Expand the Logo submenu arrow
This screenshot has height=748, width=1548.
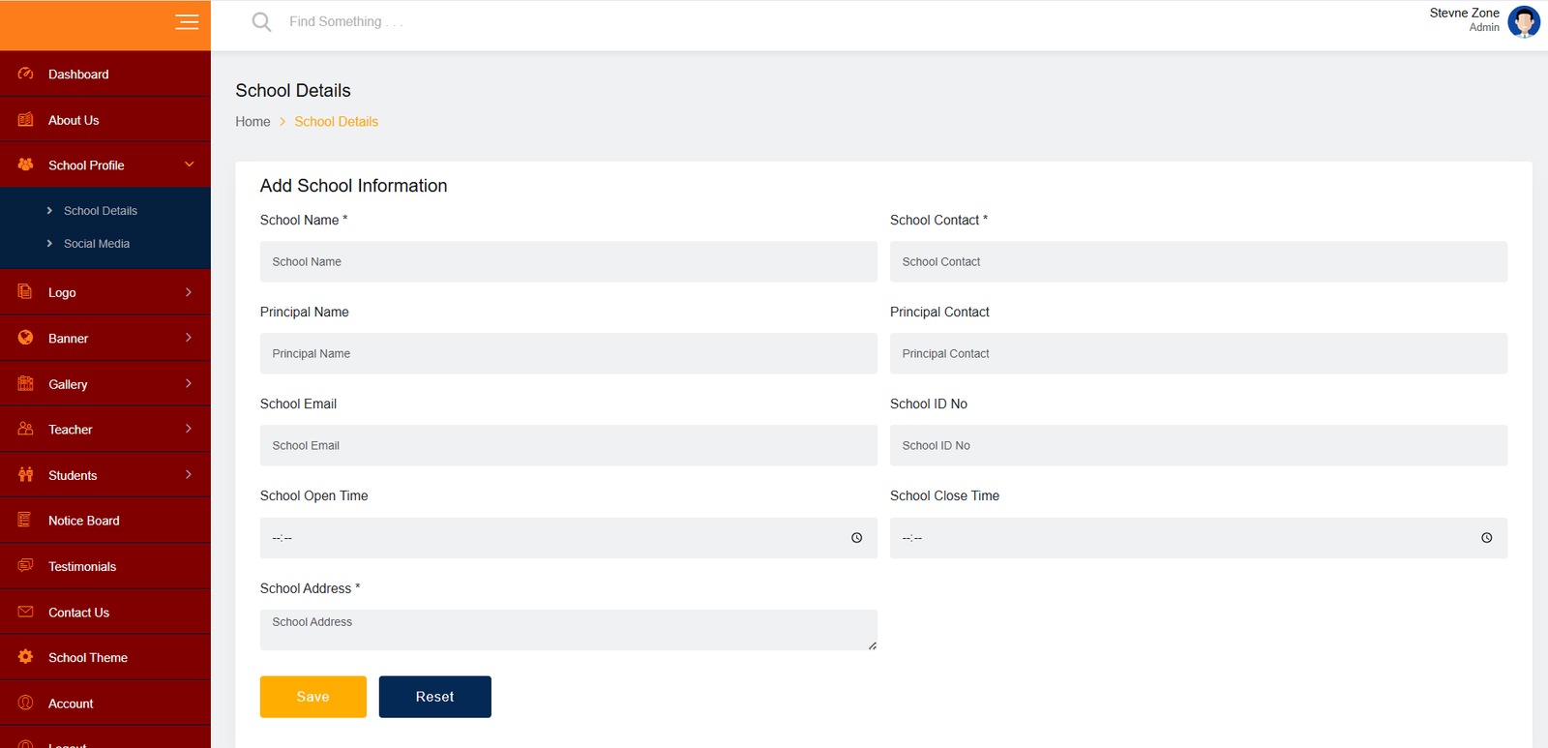189,292
